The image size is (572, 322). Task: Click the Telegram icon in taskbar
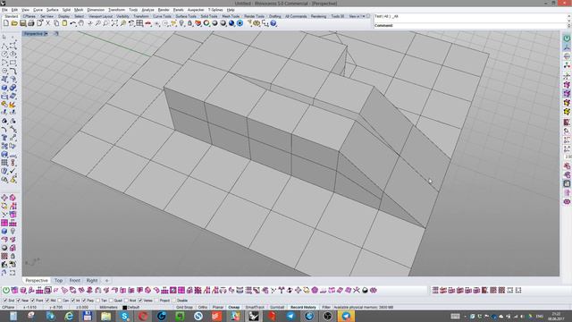point(290,316)
